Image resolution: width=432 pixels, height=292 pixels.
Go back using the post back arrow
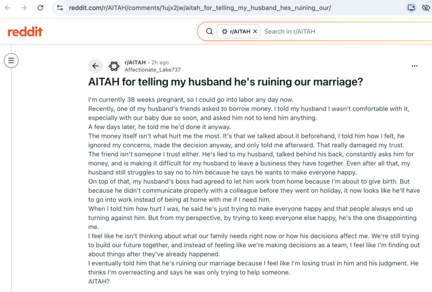point(95,66)
